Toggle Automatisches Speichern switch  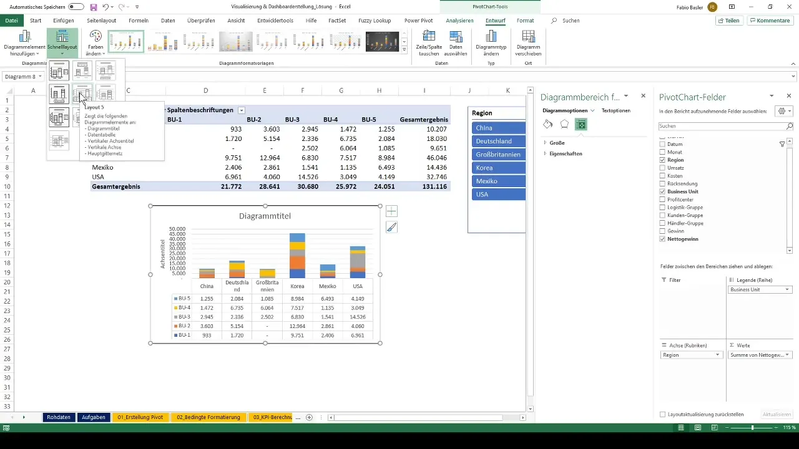point(76,7)
